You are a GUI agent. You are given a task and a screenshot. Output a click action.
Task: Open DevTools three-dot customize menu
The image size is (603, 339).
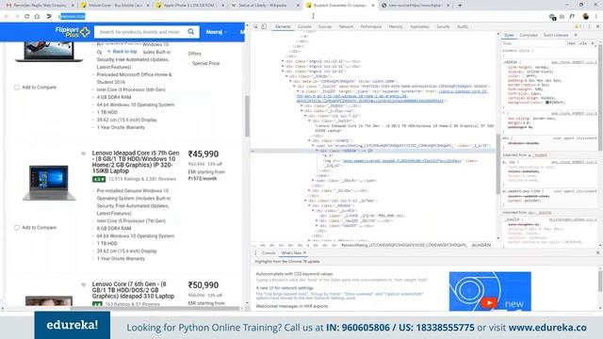[589, 26]
